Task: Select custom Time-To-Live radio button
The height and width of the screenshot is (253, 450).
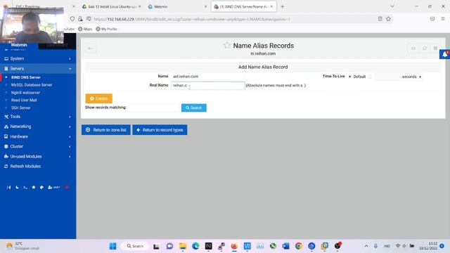Action: pos(370,77)
